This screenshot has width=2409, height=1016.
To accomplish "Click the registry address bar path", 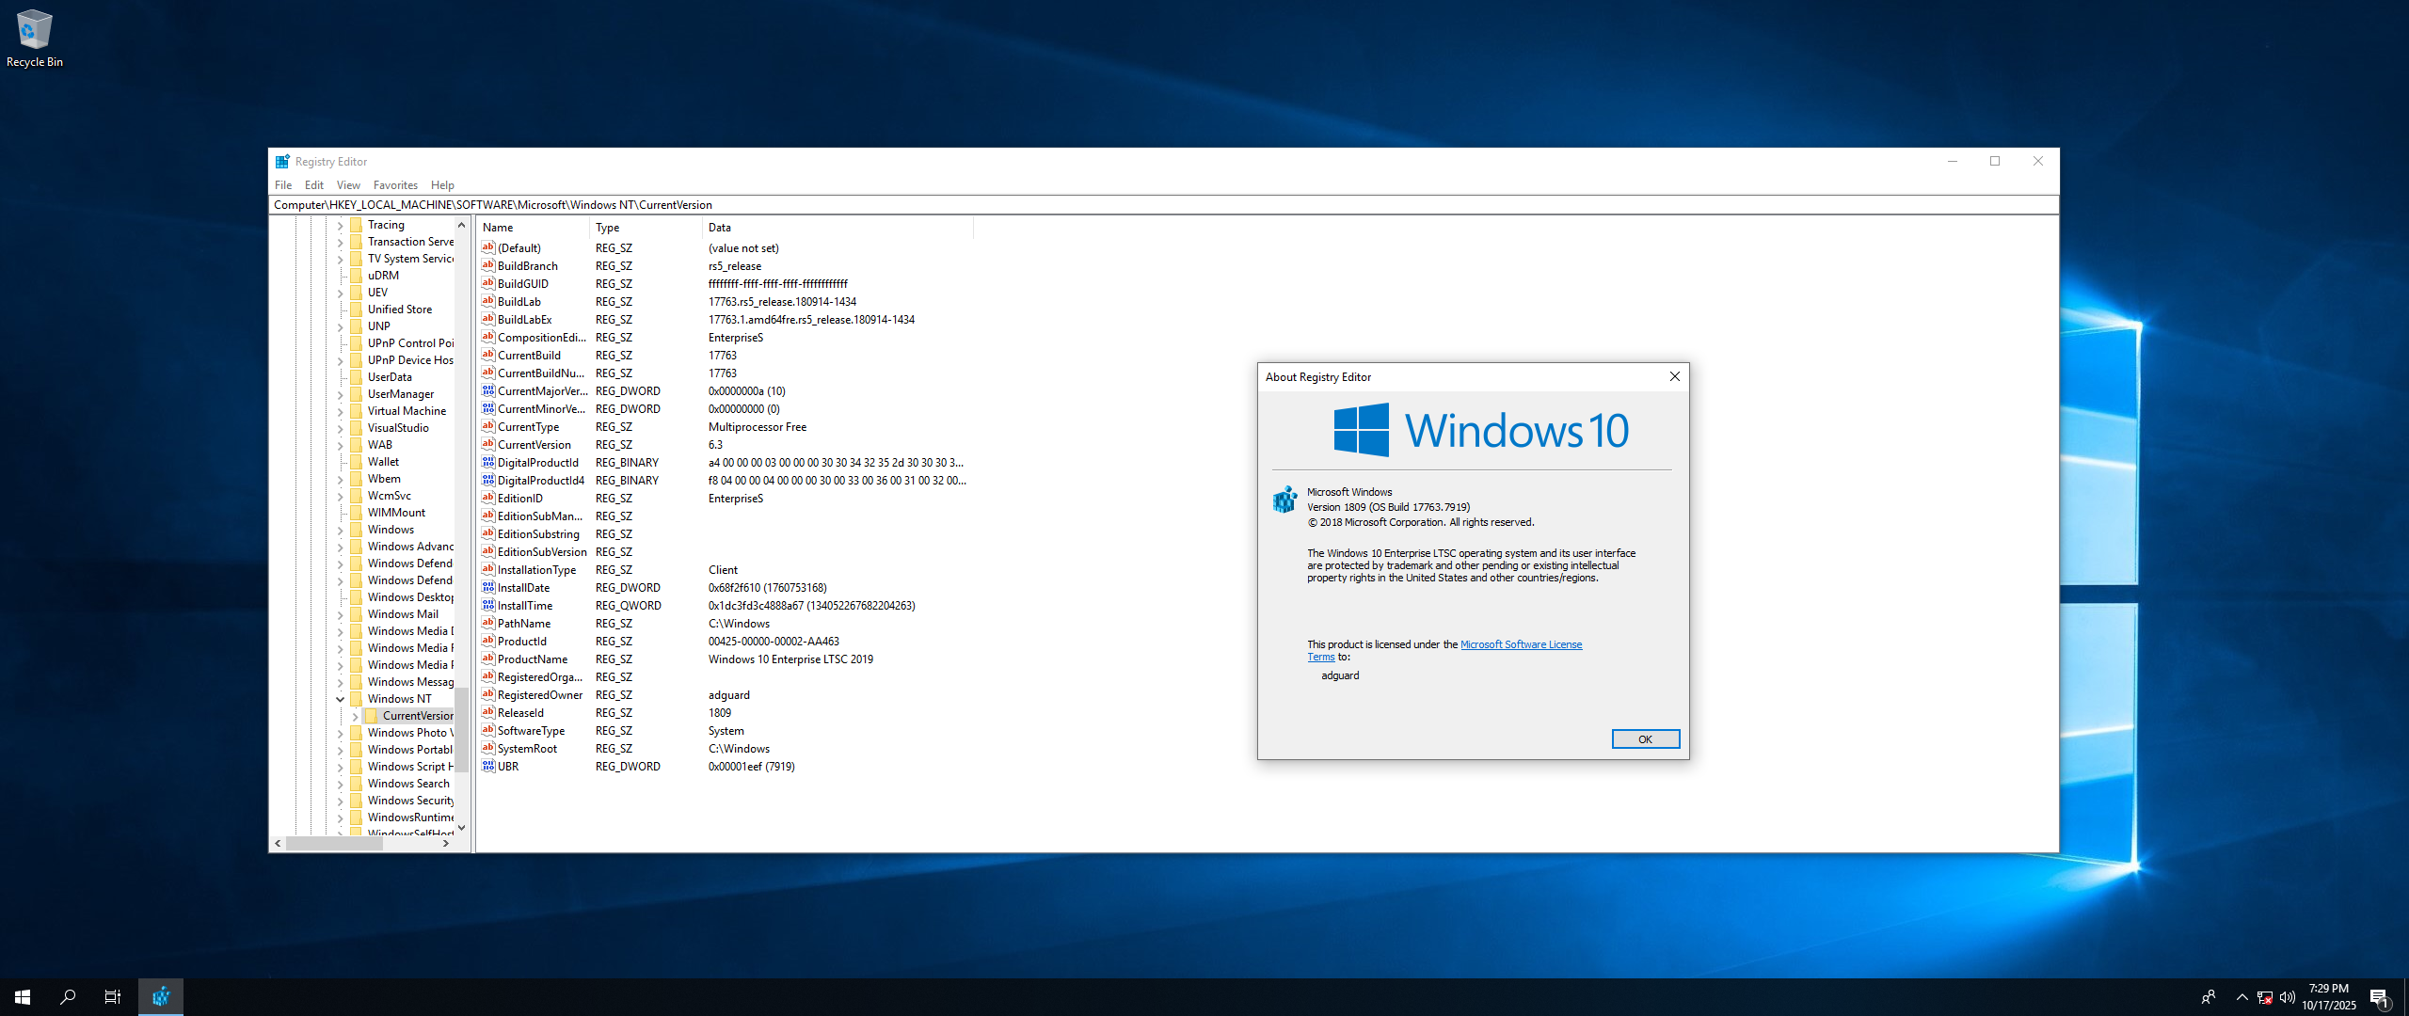I will (x=492, y=205).
